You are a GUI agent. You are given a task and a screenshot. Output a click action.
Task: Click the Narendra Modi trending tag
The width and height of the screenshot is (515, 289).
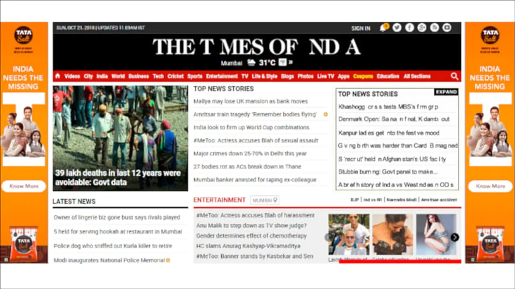(x=401, y=200)
